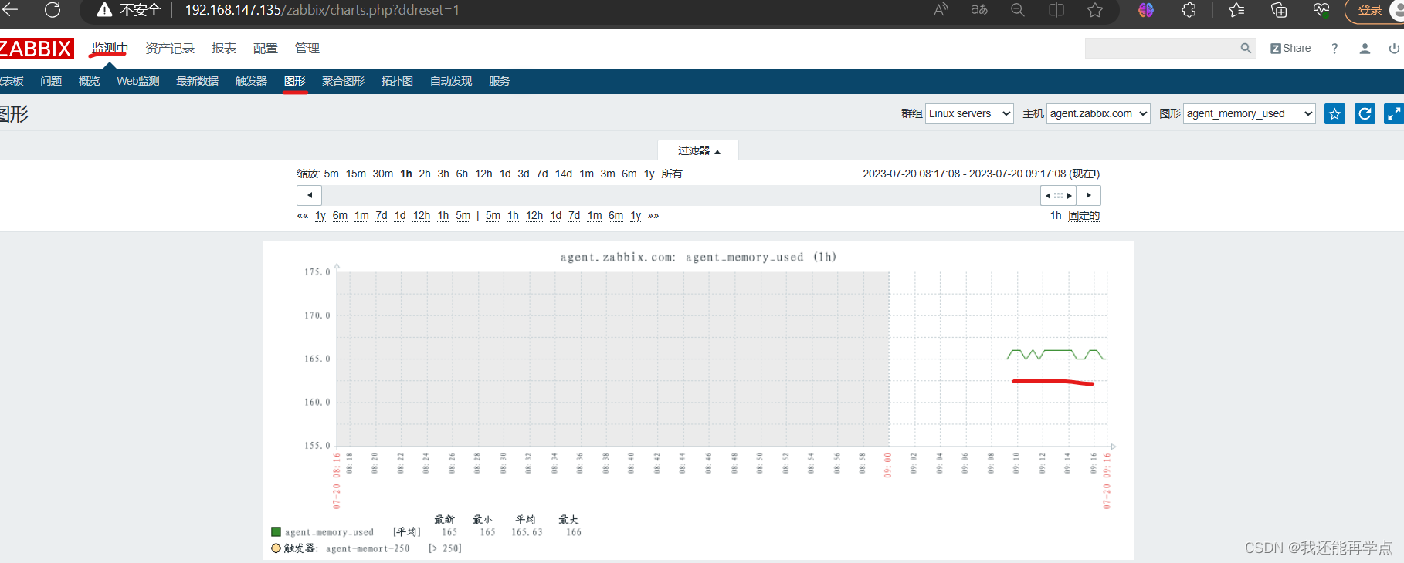Image resolution: width=1404 pixels, height=563 pixels.
Task: Open the browser favorites list icon
Action: click(1236, 10)
